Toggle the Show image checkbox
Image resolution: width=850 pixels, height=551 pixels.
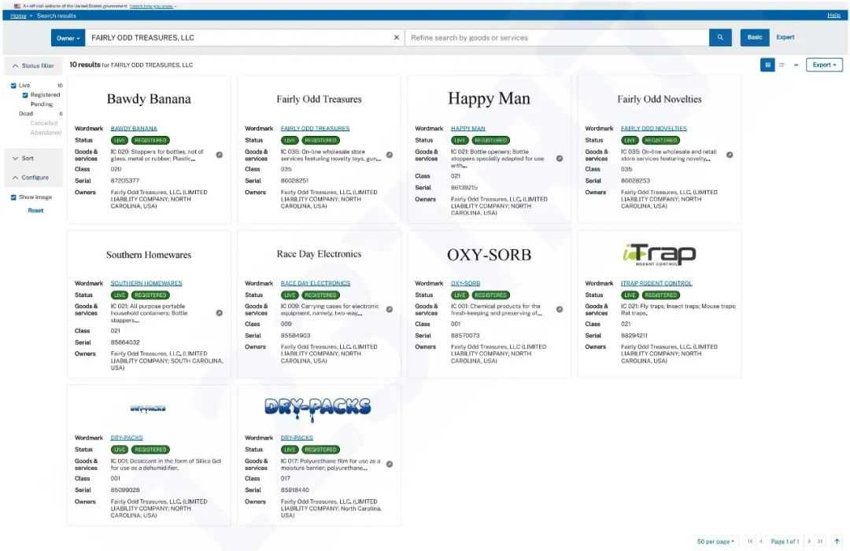pyautogui.click(x=13, y=197)
